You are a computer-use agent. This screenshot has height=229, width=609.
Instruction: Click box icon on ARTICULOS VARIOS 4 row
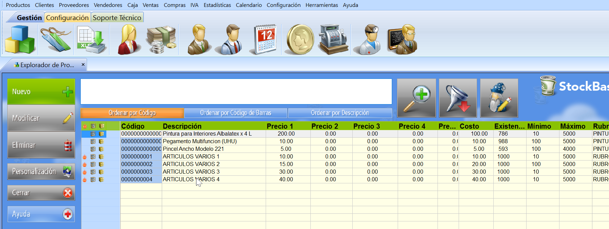pyautogui.click(x=101, y=180)
